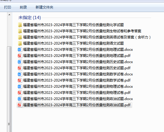Viewport: 164px width, 132px height.
Task: Create a folder with 新建文件夹 button
Action: tap(44, 7)
